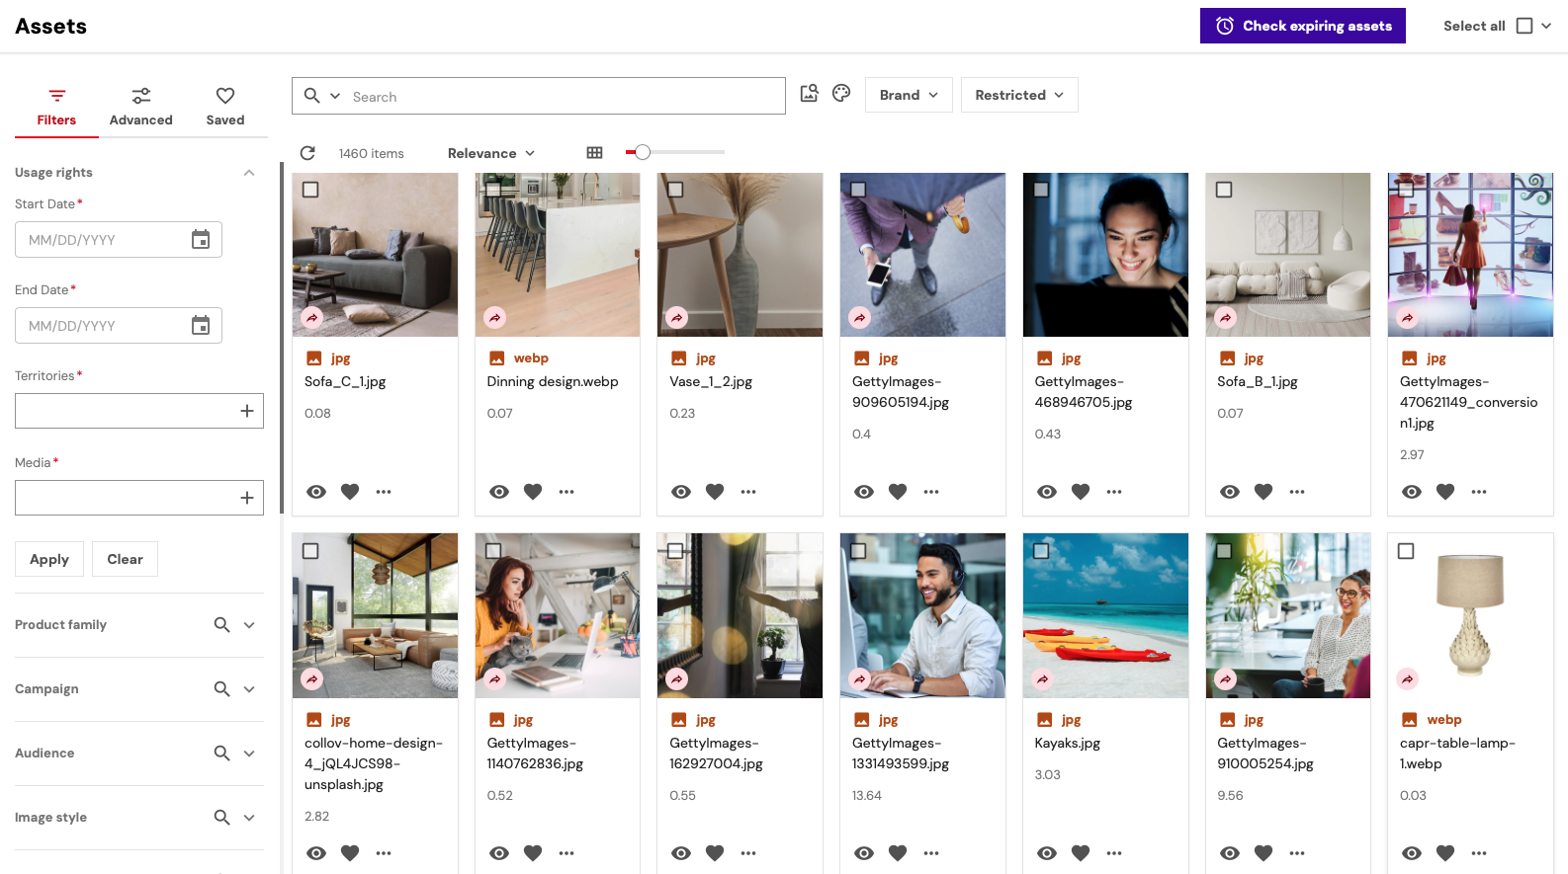This screenshot has width=1568, height=874.
Task: Expand the Image style filter
Action: (249, 818)
